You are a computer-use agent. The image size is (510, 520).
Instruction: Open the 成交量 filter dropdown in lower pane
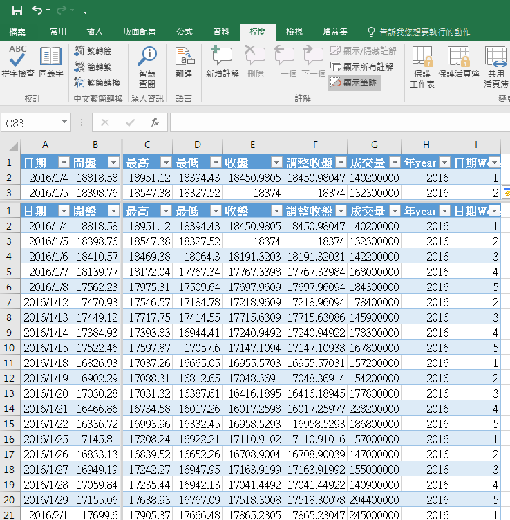(x=395, y=211)
